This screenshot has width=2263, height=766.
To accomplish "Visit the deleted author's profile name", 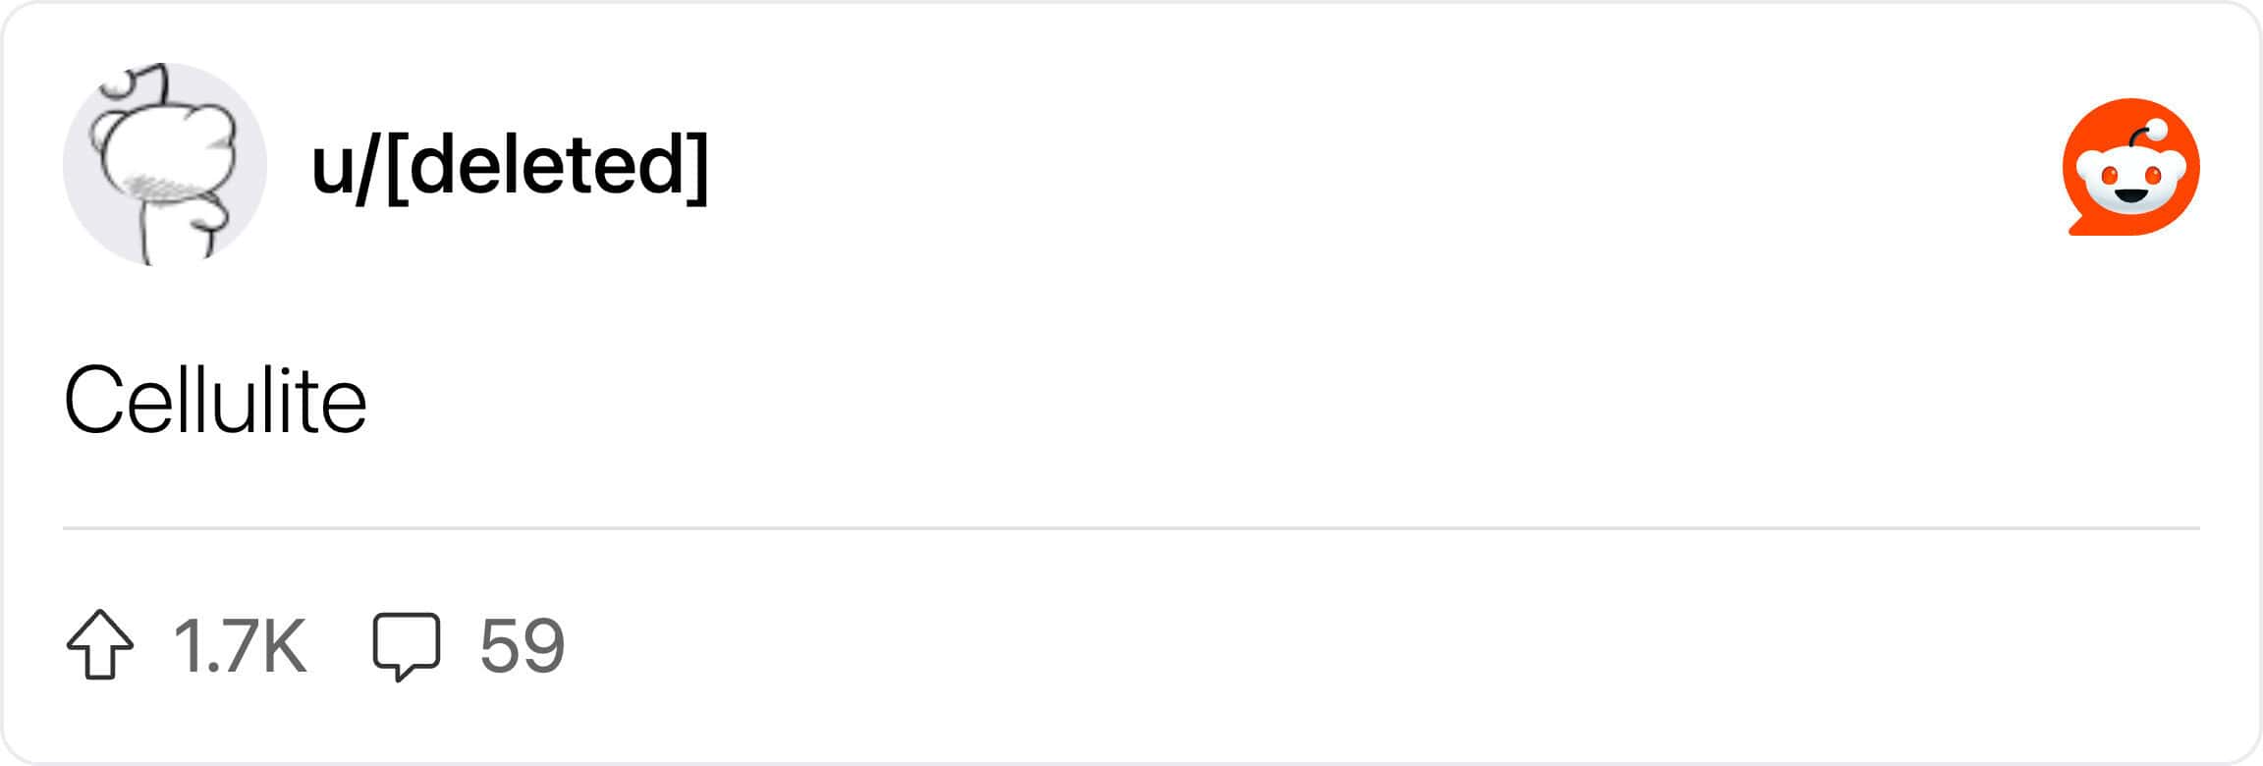I will [510, 165].
